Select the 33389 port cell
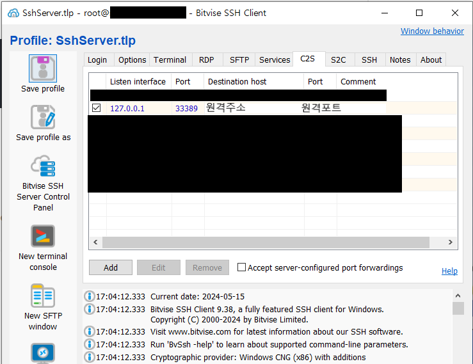This screenshot has height=364, width=473. point(186,108)
